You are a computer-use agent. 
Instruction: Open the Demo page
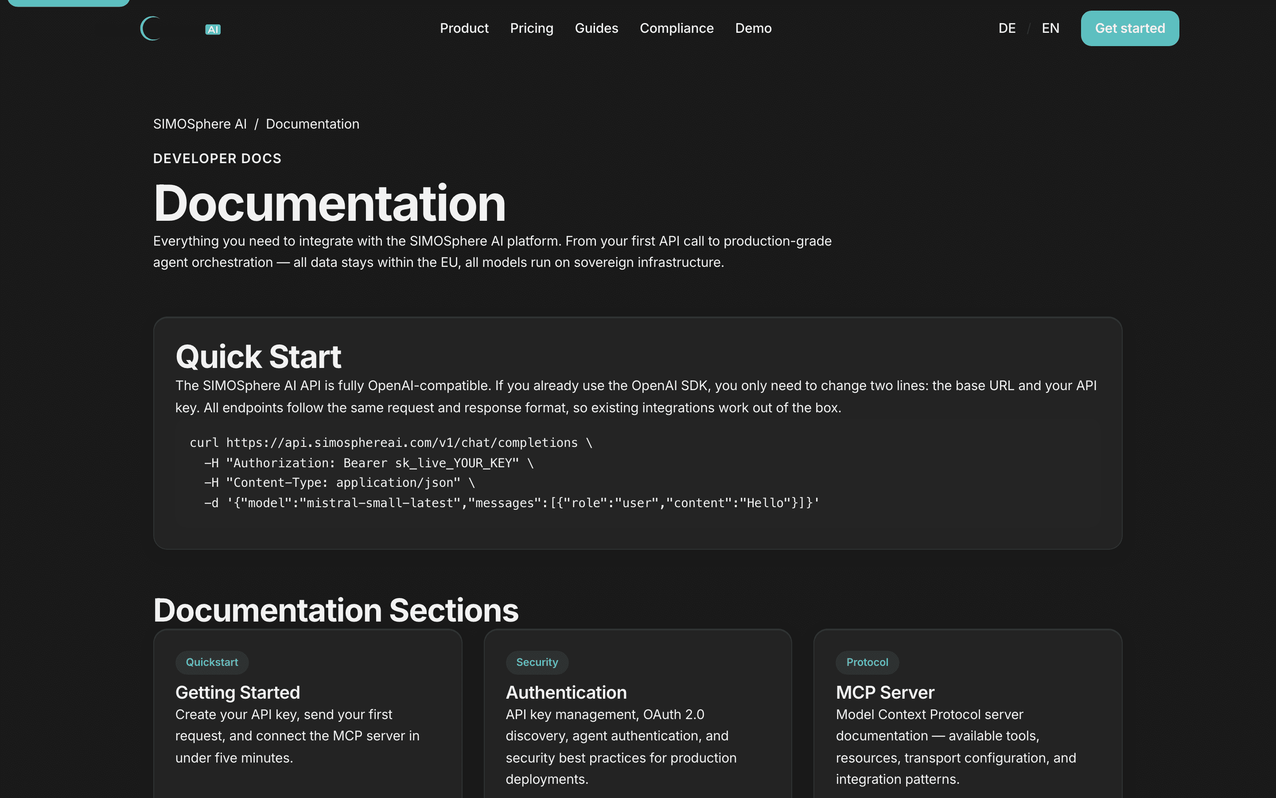pos(753,28)
